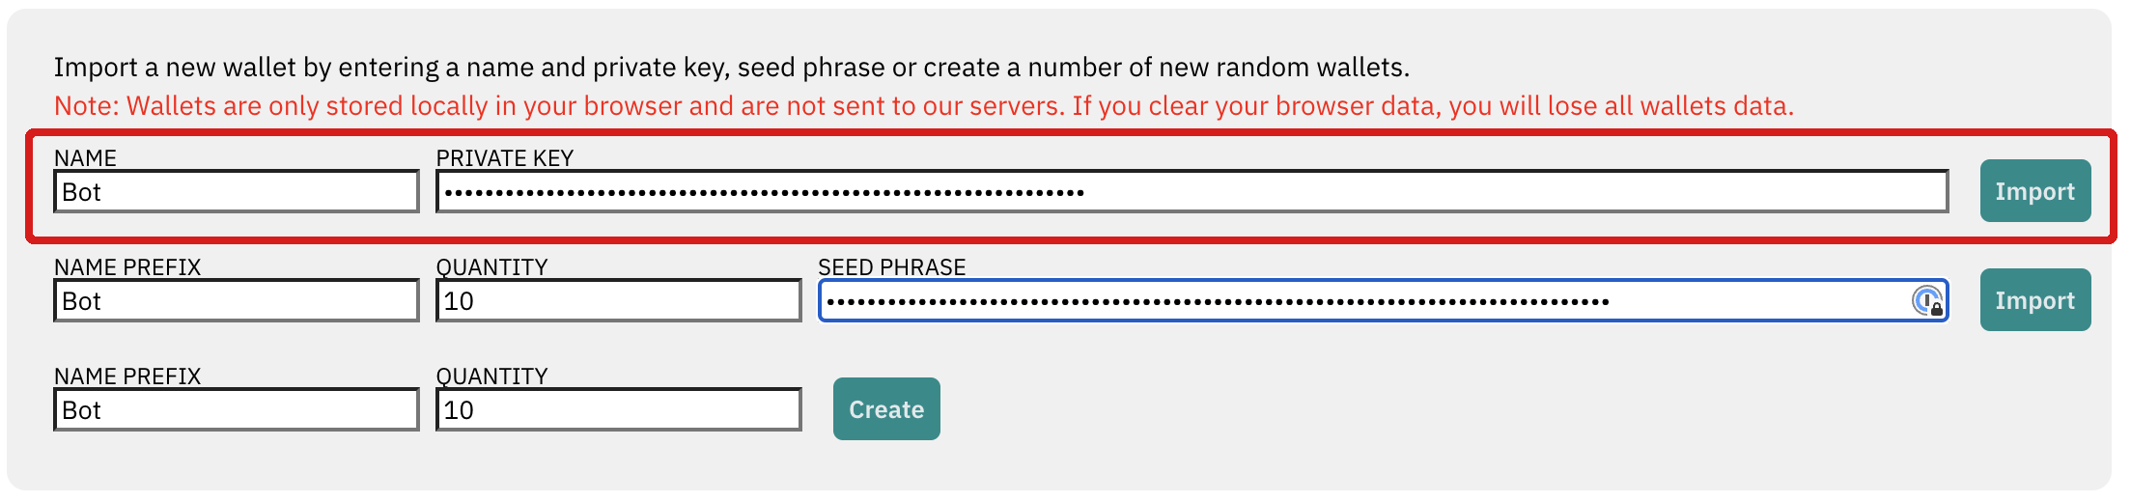Click Import button next to Private Key field

2034,191
